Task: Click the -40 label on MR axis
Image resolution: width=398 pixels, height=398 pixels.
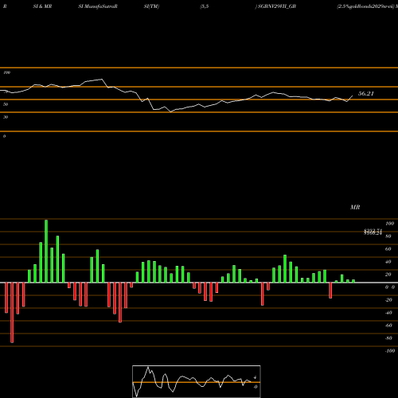Action: (388, 313)
